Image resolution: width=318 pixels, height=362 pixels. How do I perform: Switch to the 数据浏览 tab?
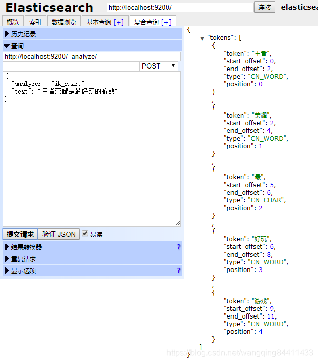tap(64, 22)
